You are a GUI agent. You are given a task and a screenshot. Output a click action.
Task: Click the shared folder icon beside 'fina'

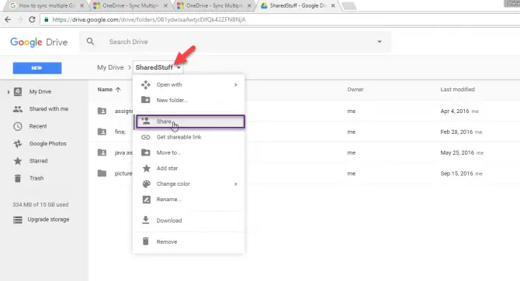coord(102,132)
